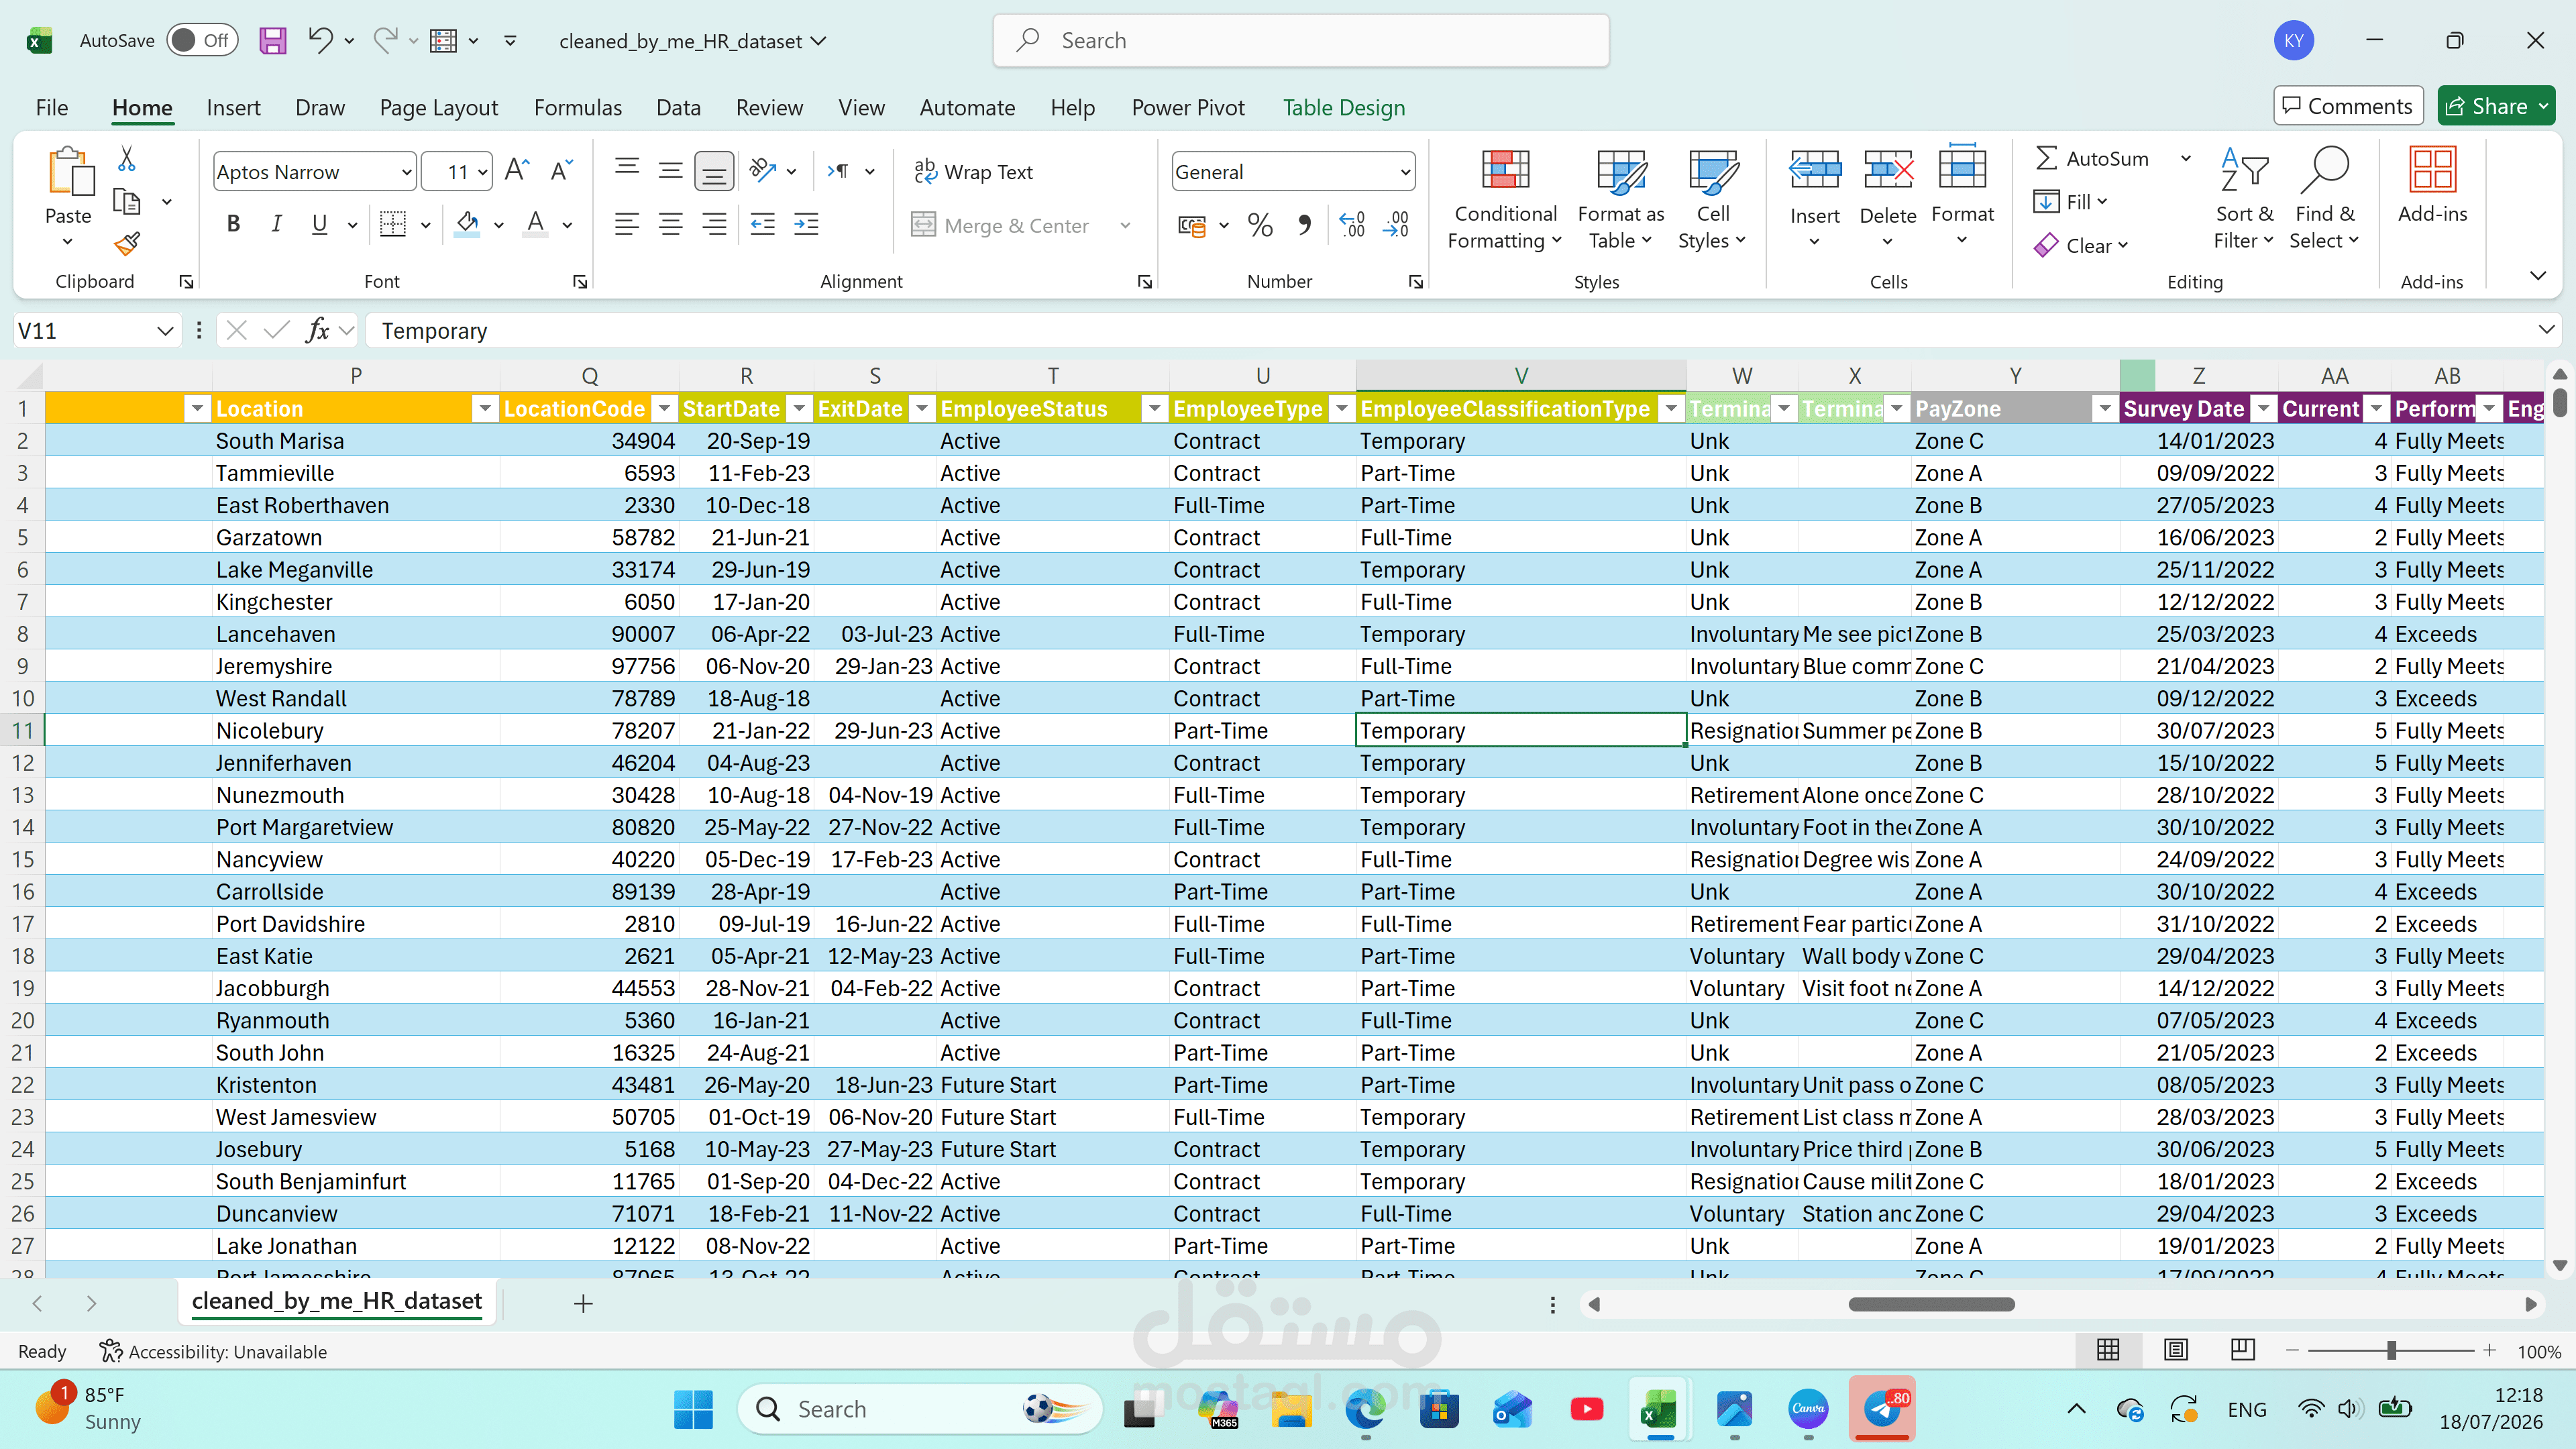Click the Share button

click(2496, 106)
